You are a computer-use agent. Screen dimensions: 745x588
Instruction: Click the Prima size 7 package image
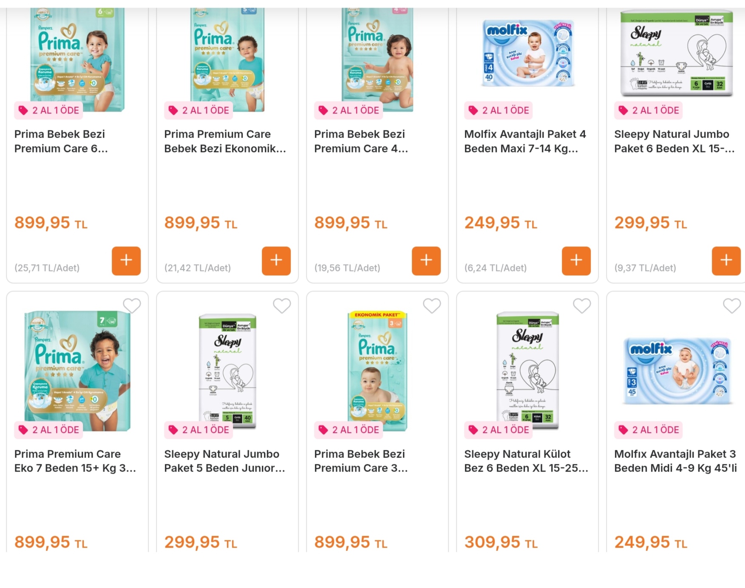[77, 370]
